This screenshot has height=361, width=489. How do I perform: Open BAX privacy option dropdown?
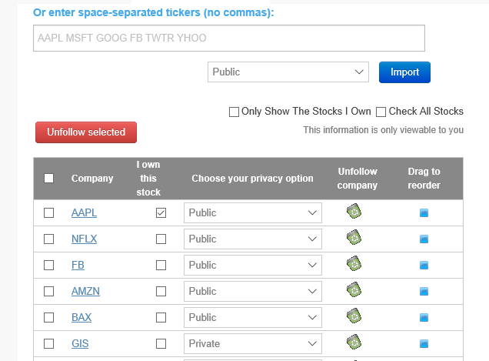coord(253,318)
